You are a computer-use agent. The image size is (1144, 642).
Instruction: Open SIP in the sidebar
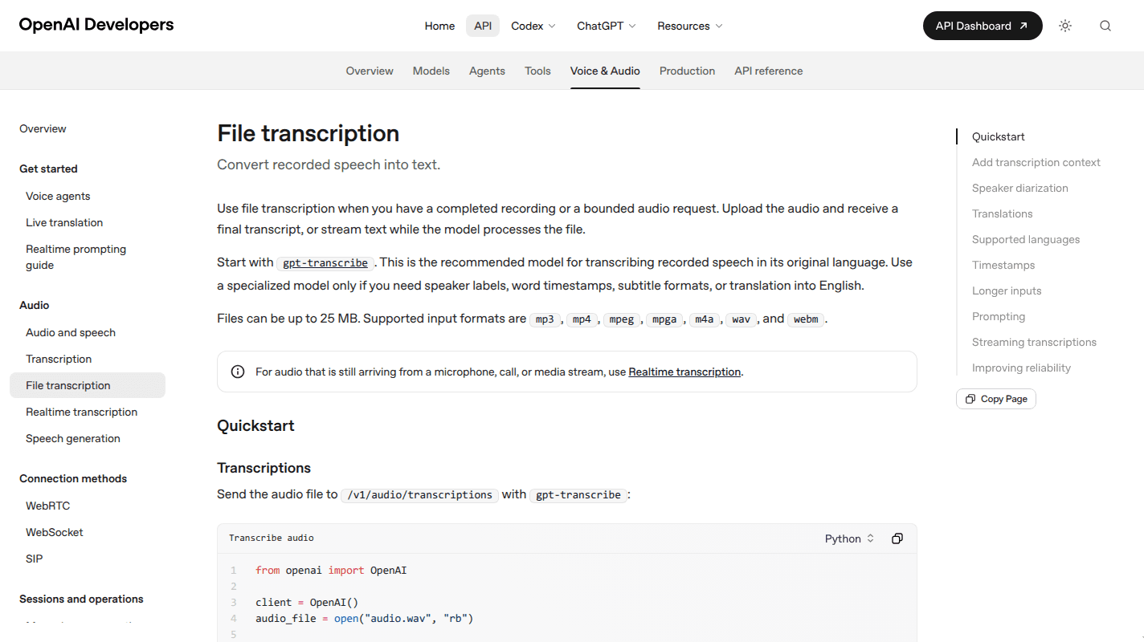point(34,559)
